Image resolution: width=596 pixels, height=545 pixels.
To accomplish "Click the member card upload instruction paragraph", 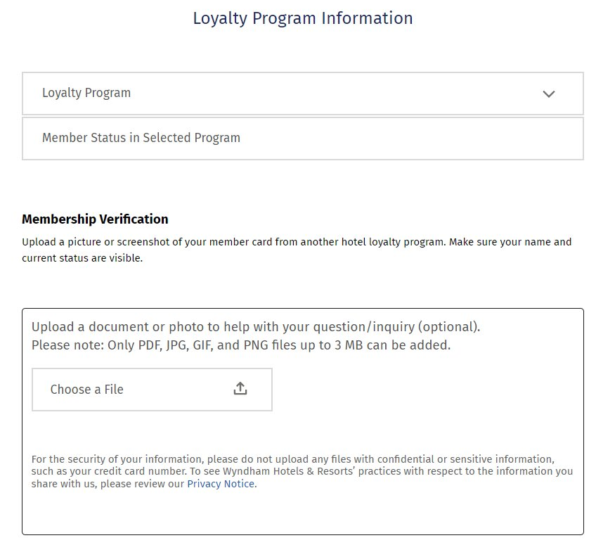I will (297, 250).
